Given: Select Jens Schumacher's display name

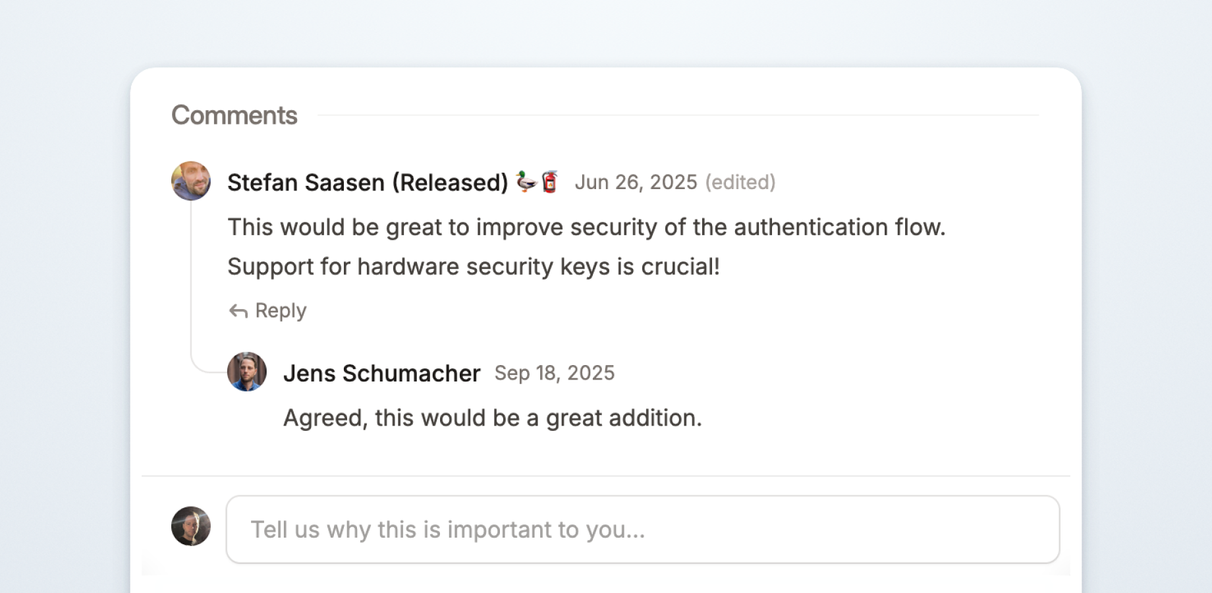Looking at the screenshot, I should pos(381,373).
